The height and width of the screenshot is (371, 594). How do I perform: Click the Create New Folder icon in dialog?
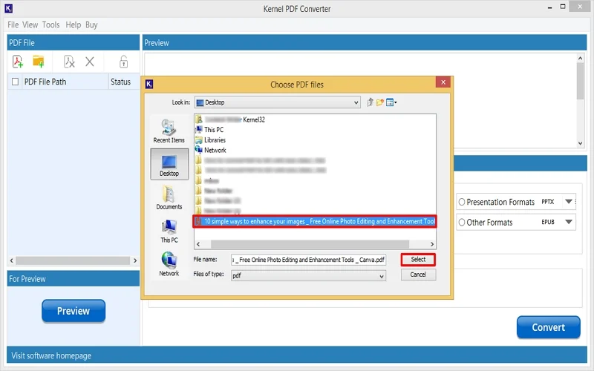click(x=380, y=102)
